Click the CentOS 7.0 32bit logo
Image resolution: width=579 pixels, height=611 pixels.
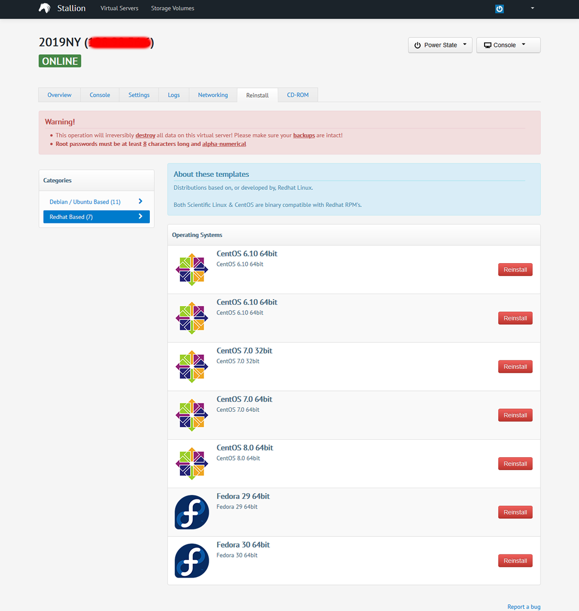pos(192,367)
